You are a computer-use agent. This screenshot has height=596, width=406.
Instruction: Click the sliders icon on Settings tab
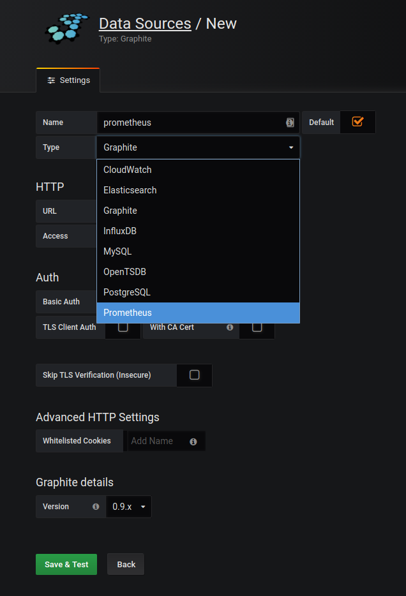(x=51, y=80)
